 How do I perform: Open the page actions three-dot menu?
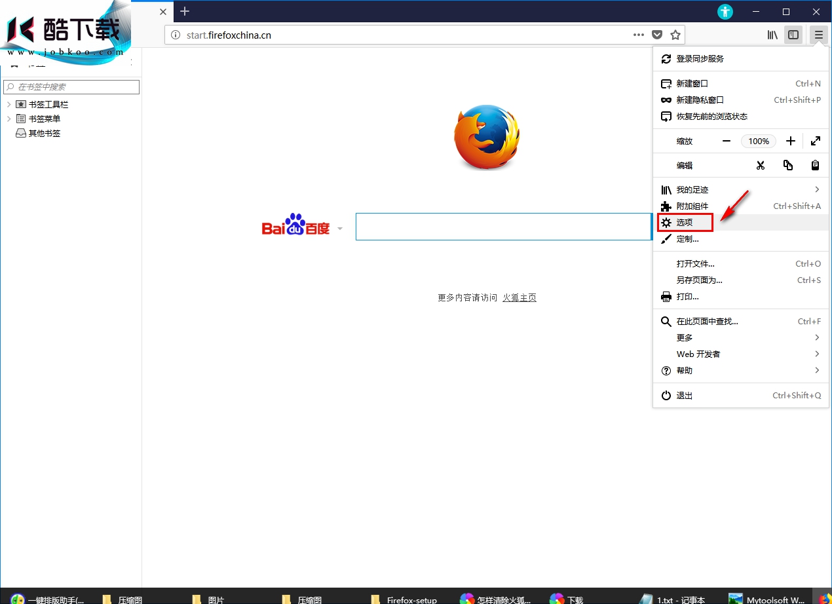[x=639, y=35]
